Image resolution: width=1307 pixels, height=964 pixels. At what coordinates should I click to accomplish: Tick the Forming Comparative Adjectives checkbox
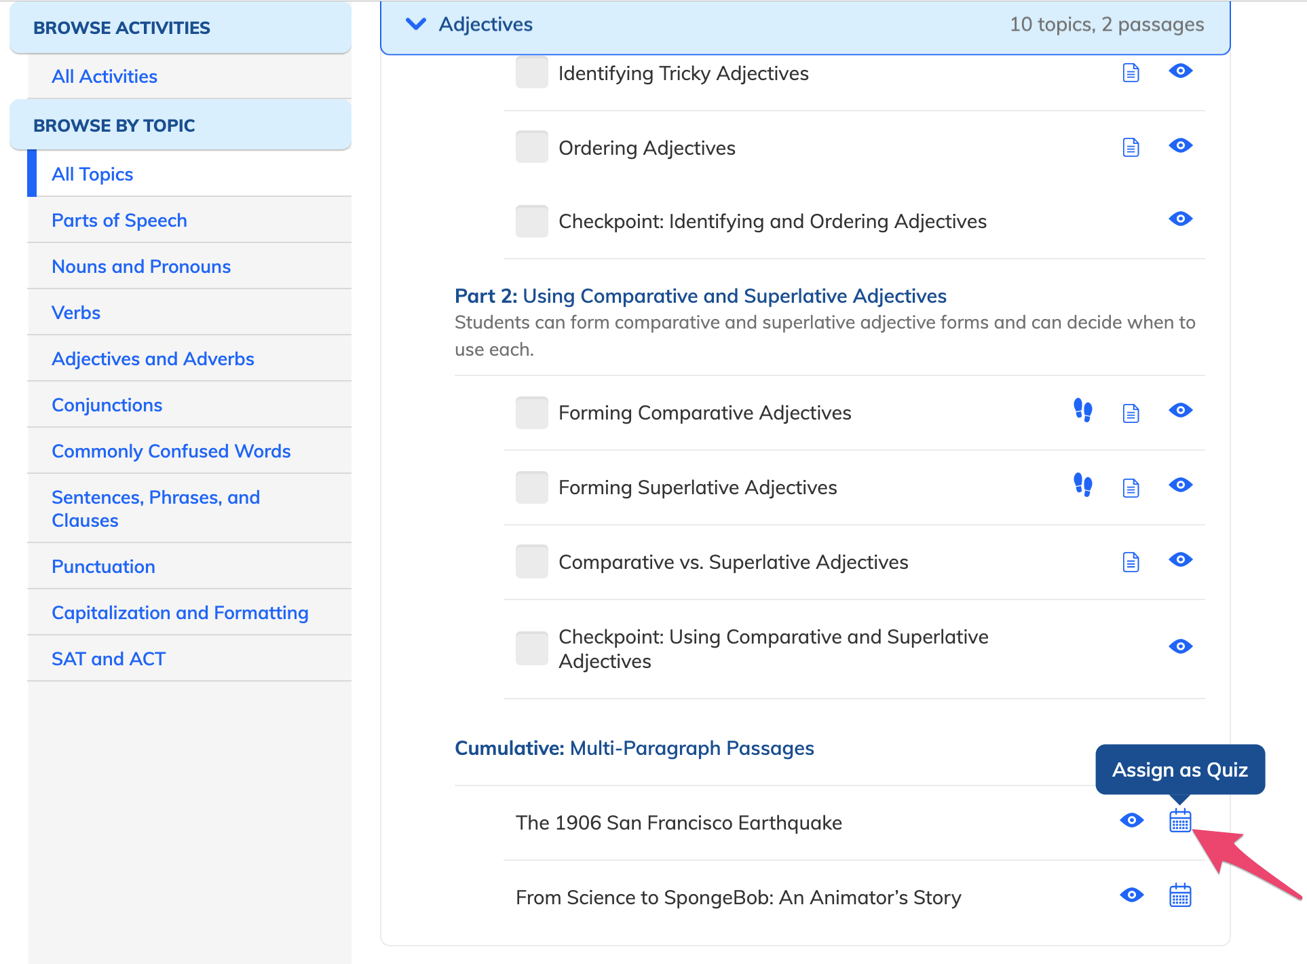532,413
